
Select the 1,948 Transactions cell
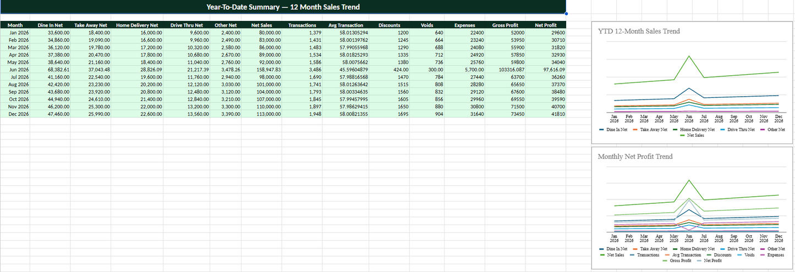pos(302,114)
